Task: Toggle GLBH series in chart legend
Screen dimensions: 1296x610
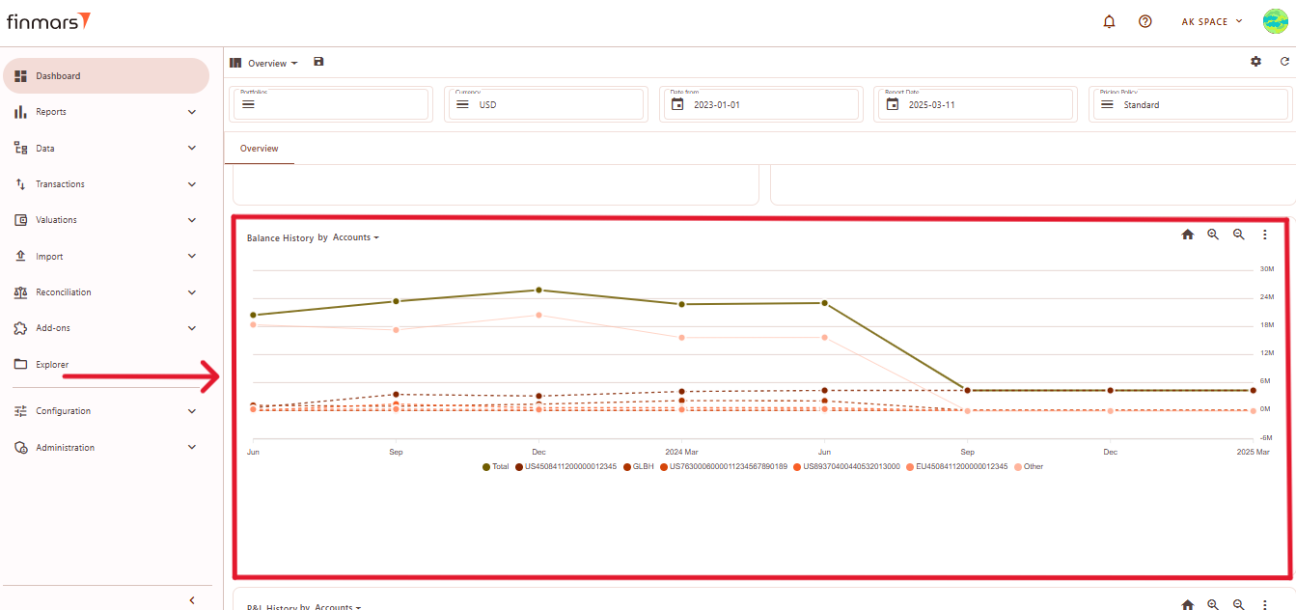Action: [637, 466]
